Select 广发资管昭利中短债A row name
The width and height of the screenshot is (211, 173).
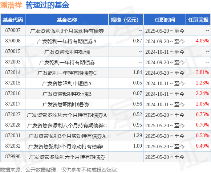(x=67, y=83)
